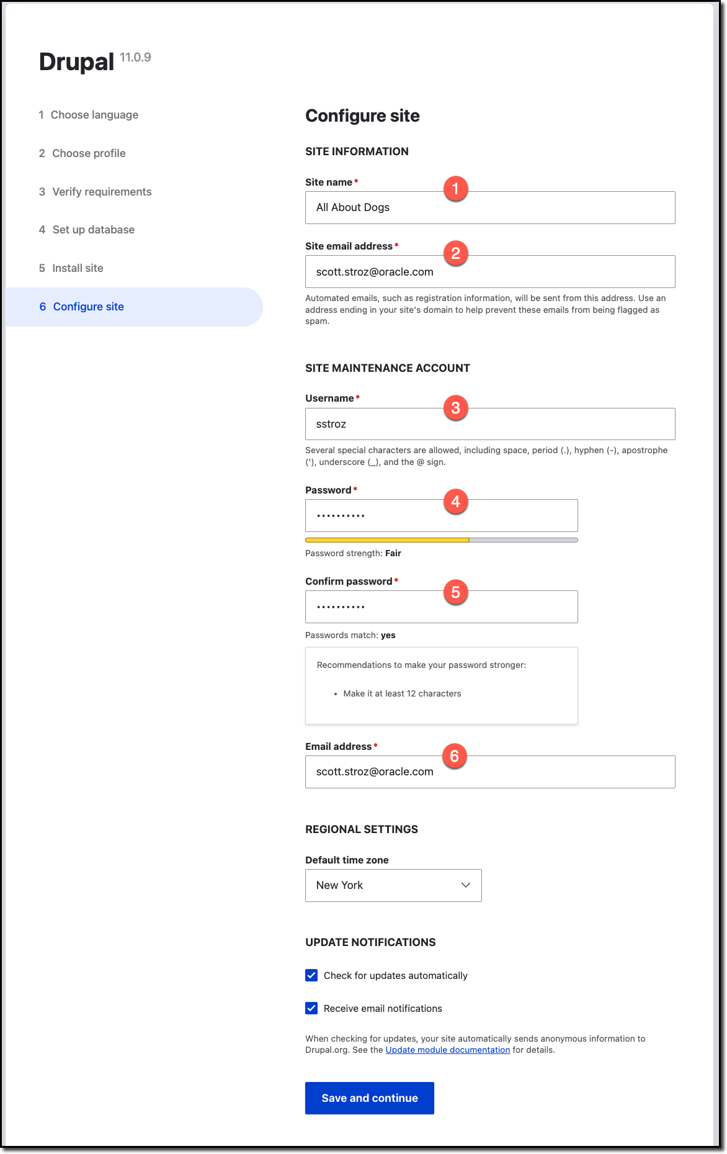The height and width of the screenshot is (1154, 727).
Task: Click the chevron on the New York selector
Action: click(466, 885)
